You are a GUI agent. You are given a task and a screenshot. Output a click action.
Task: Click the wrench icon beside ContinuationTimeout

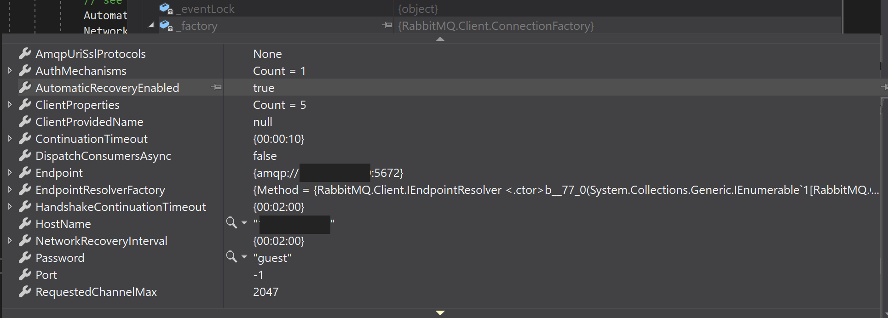25,139
